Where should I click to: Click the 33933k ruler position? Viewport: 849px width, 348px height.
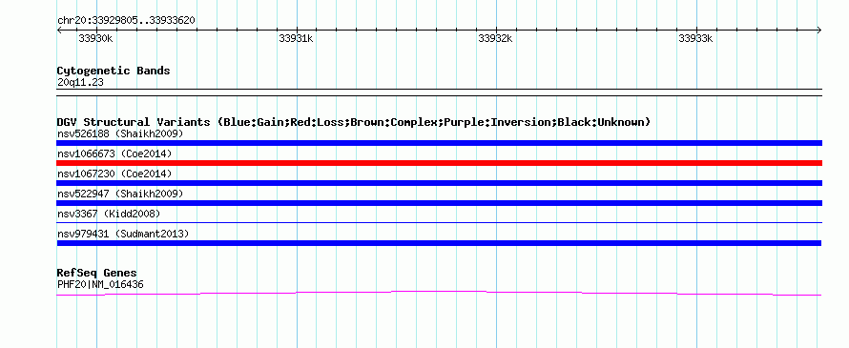(695, 38)
